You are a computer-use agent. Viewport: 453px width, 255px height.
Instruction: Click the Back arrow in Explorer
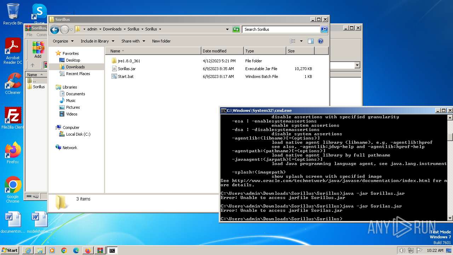point(55,29)
